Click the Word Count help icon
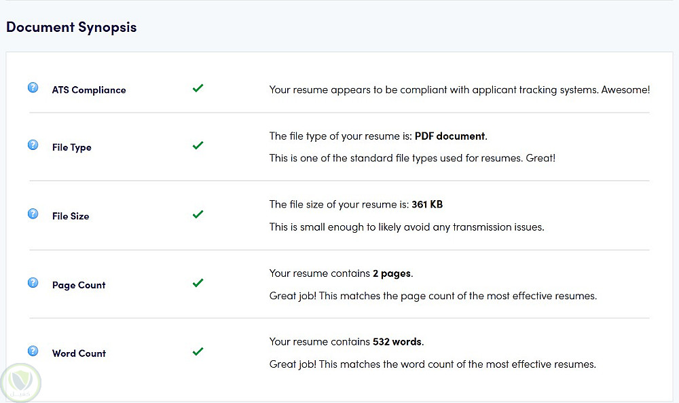This screenshot has height=403, width=679. tap(33, 351)
